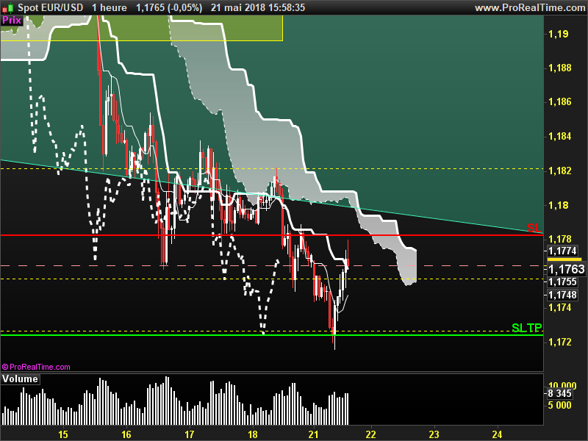Viewport: 588px width, 441px height.
Task: Click date 23 on the time axis
Action: 434,434
